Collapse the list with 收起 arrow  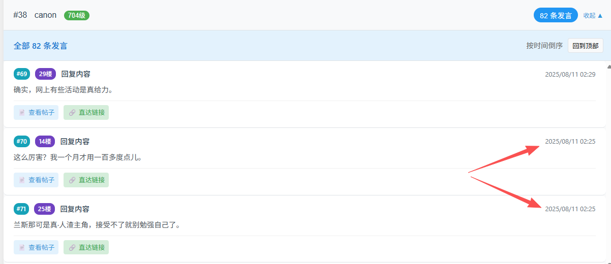[x=593, y=15]
